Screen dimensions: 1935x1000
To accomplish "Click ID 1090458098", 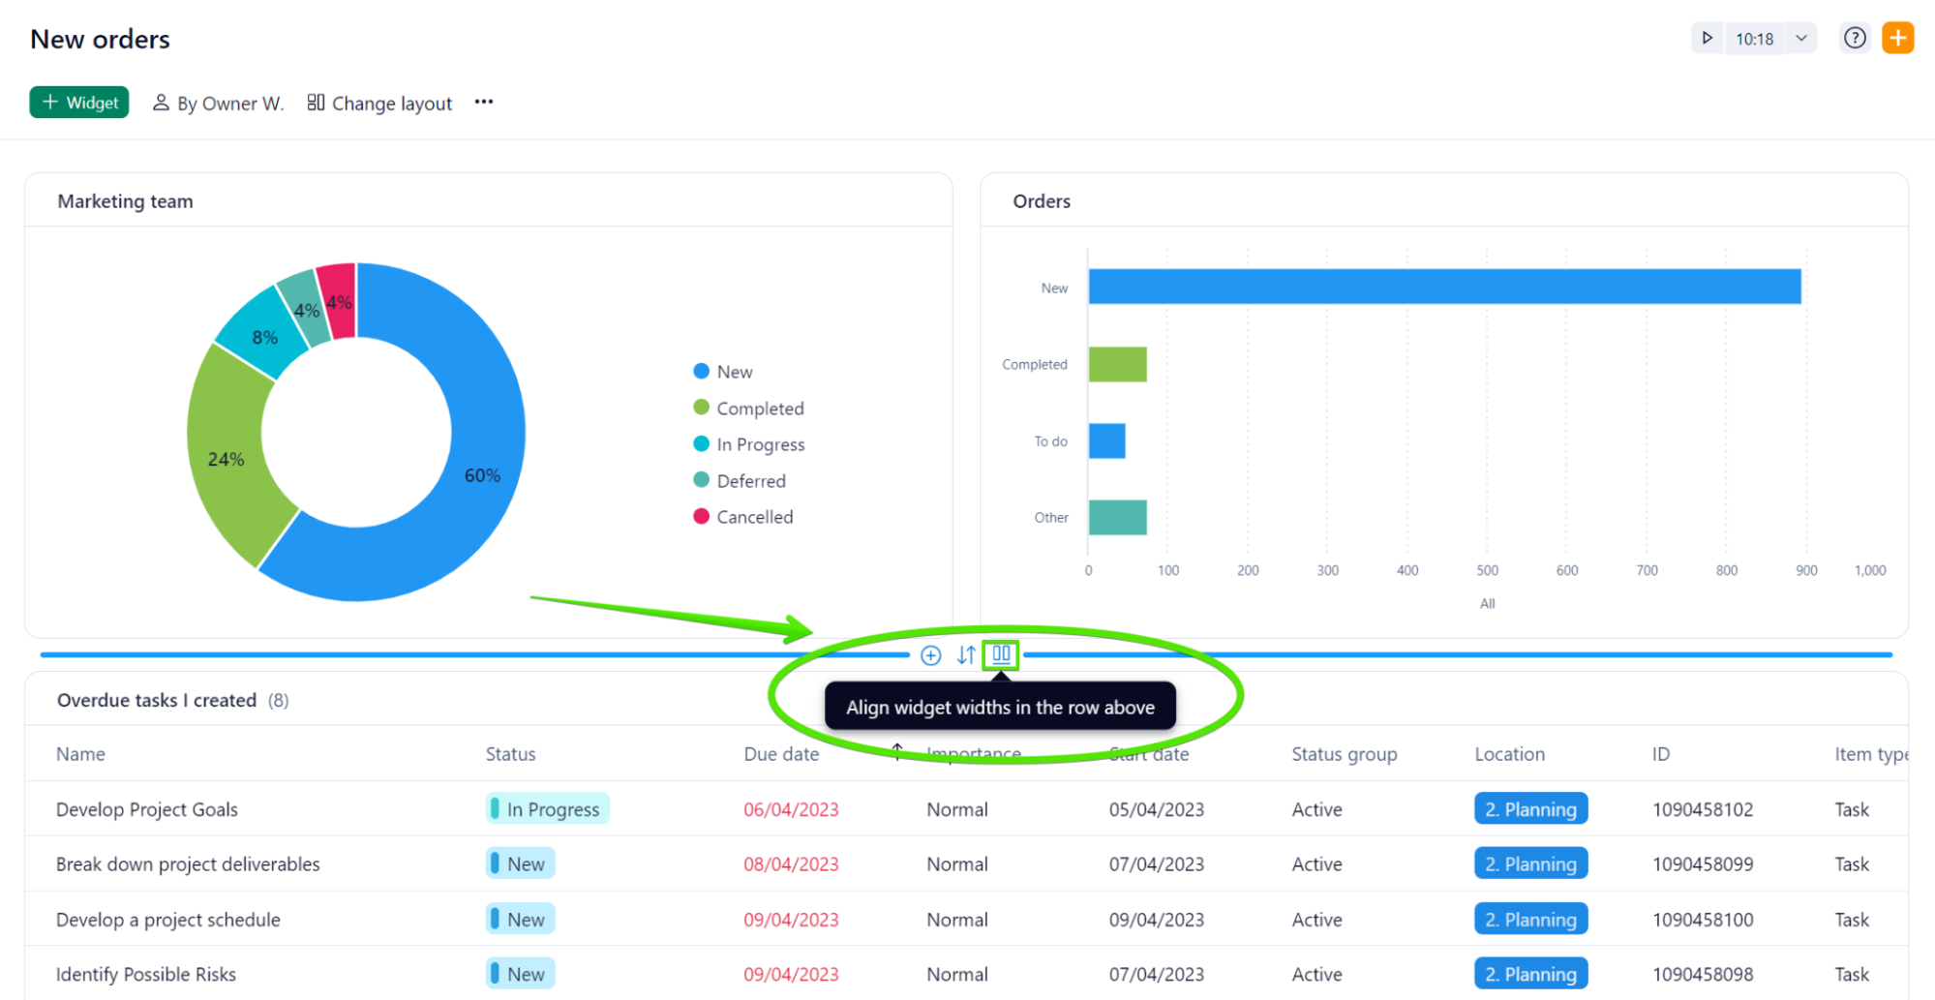I will [1703, 974].
